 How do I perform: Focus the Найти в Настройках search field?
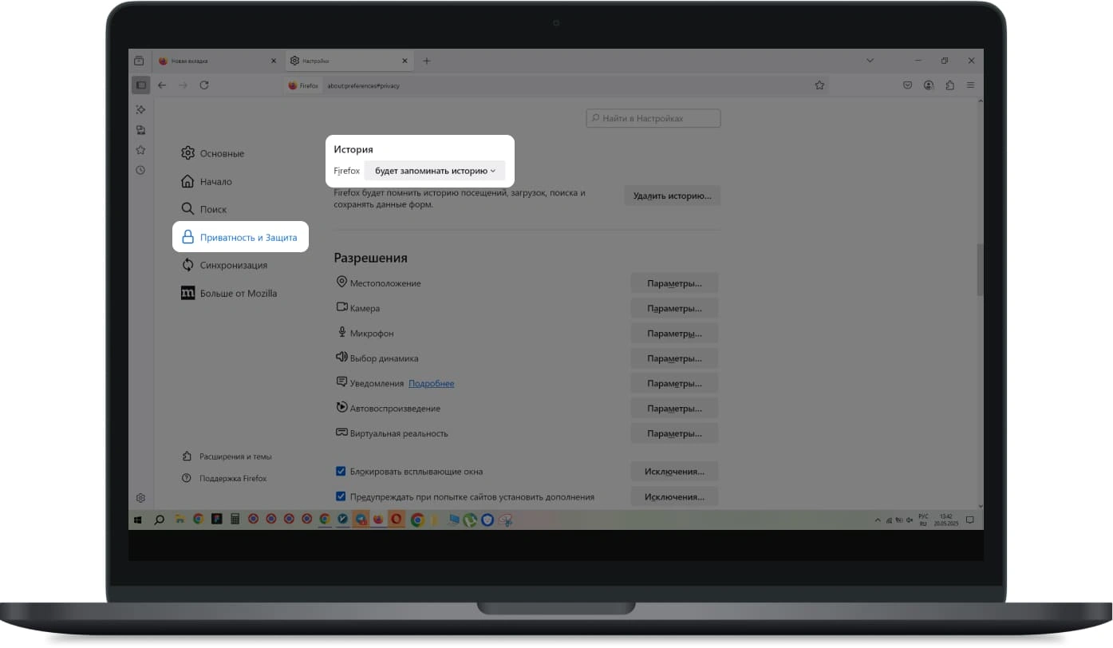653,118
